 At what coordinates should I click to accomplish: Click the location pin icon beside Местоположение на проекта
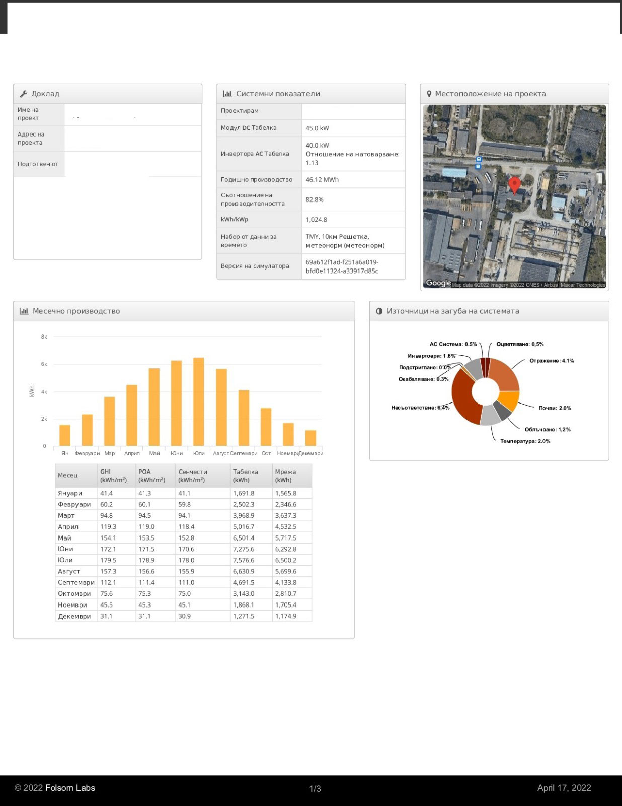tap(429, 94)
